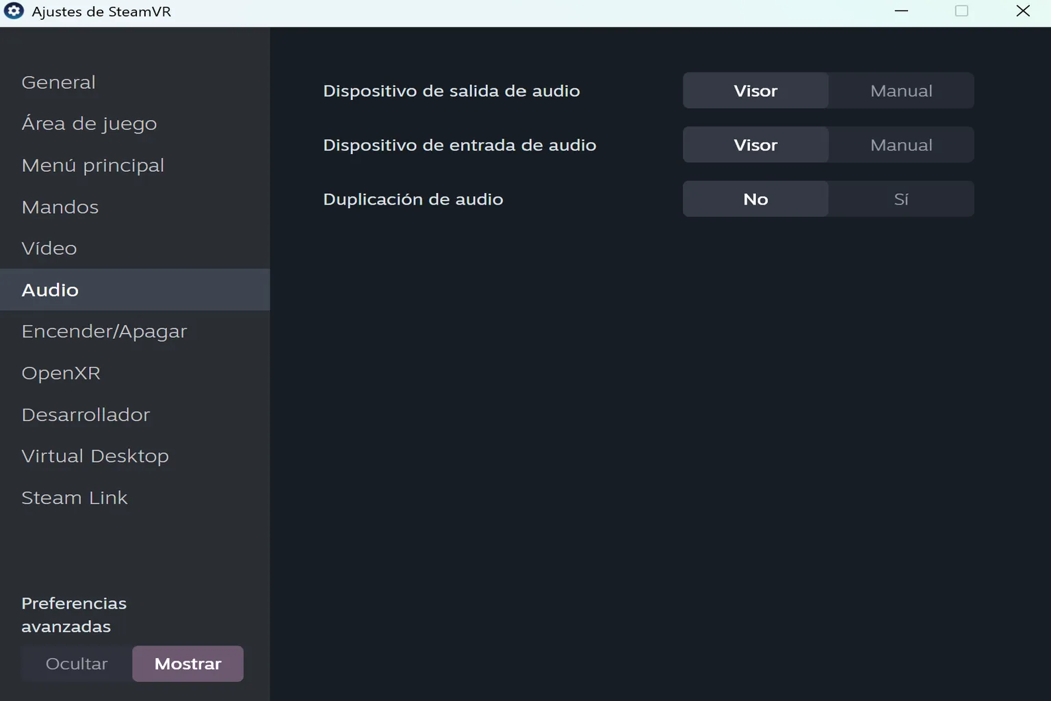
Task: Click the Duplicación de audio label
Action: click(413, 199)
